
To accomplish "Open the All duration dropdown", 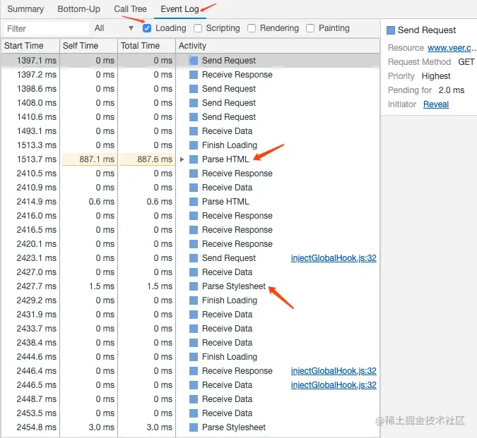I will tap(114, 28).
